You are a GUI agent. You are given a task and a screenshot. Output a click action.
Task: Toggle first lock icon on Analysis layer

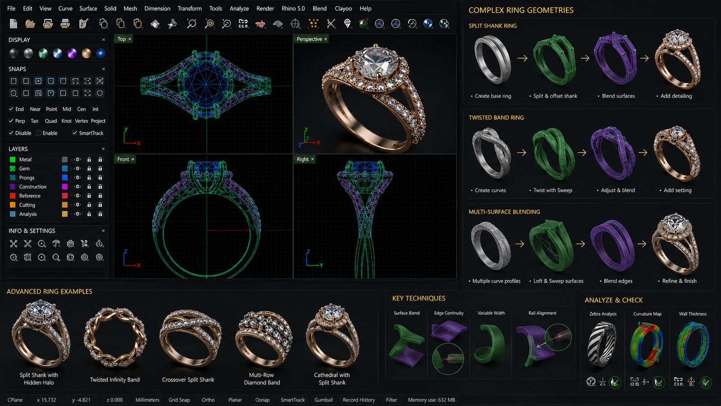coord(89,214)
